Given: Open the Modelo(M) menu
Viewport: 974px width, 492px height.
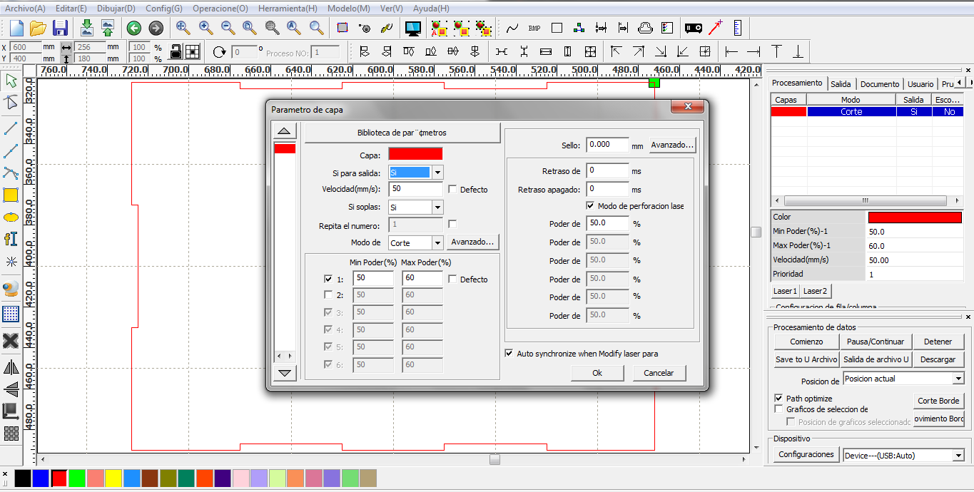Looking at the screenshot, I should coord(349,9).
